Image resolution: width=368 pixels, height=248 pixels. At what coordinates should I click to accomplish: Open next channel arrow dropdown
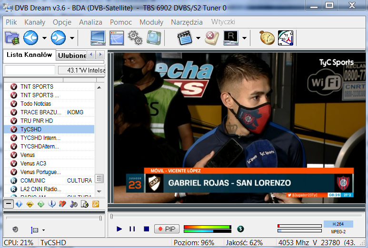point(72,38)
